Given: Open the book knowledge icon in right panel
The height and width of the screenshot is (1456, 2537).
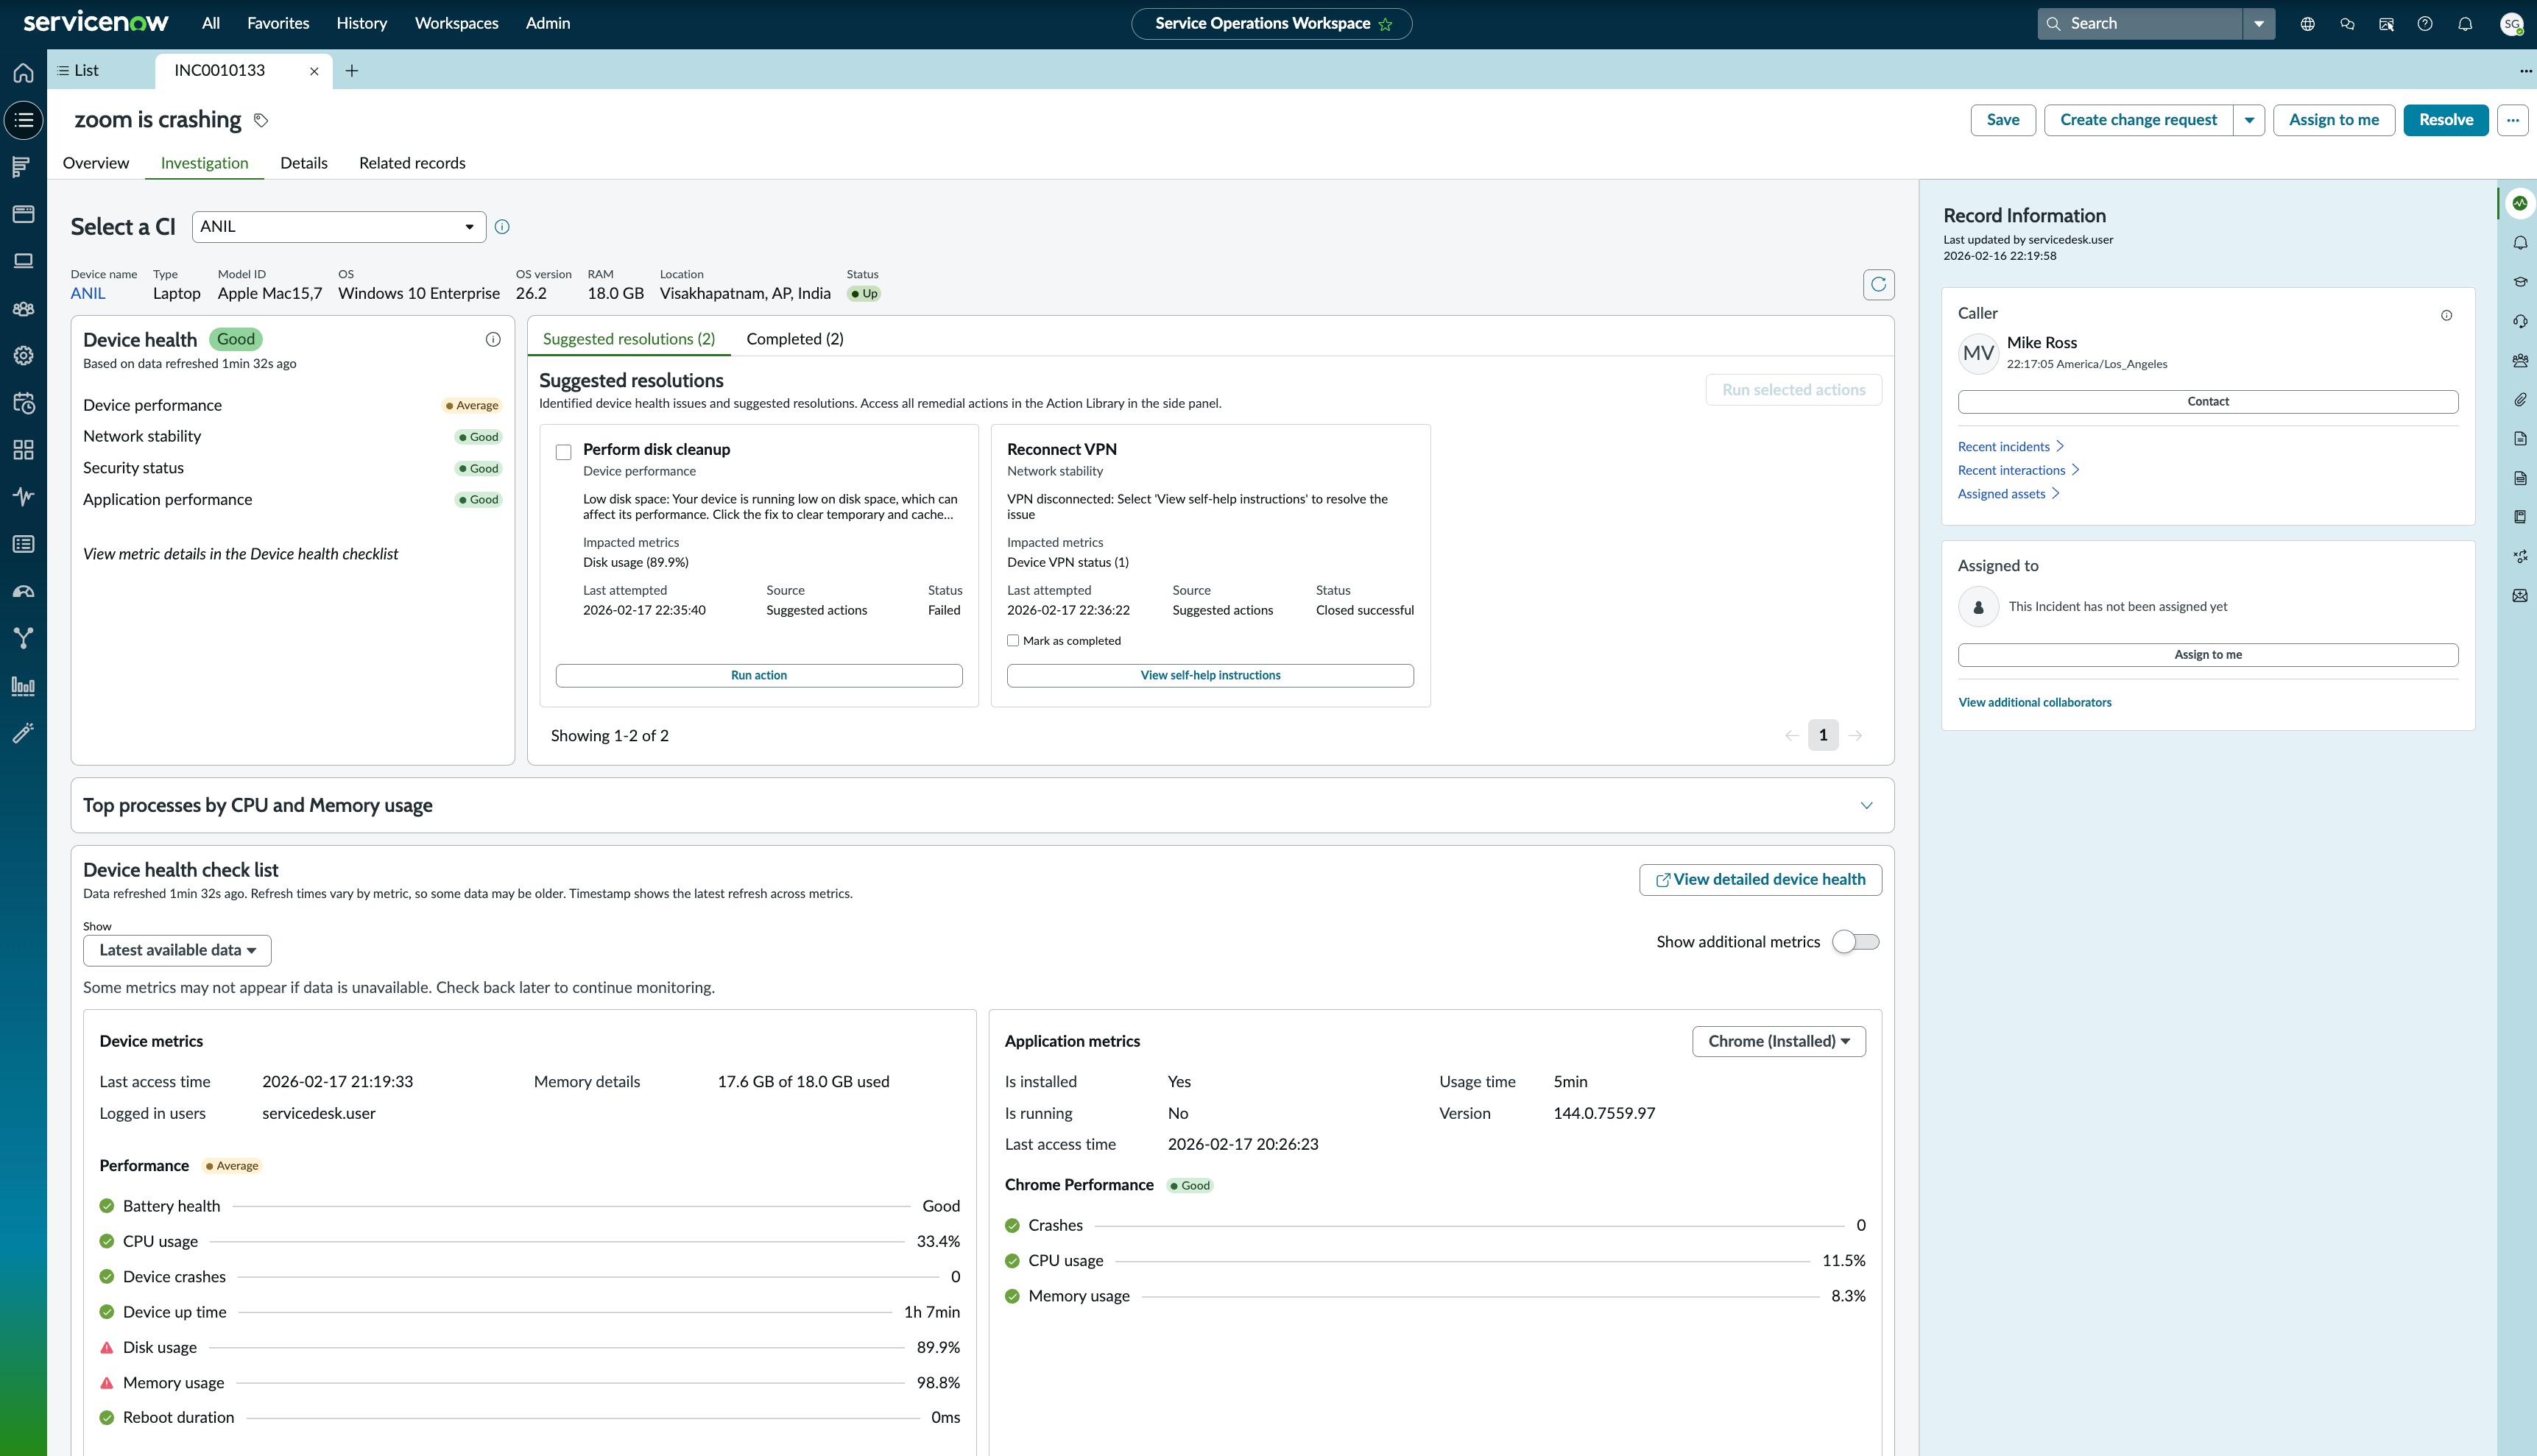Looking at the screenshot, I should [x=2519, y=517].
